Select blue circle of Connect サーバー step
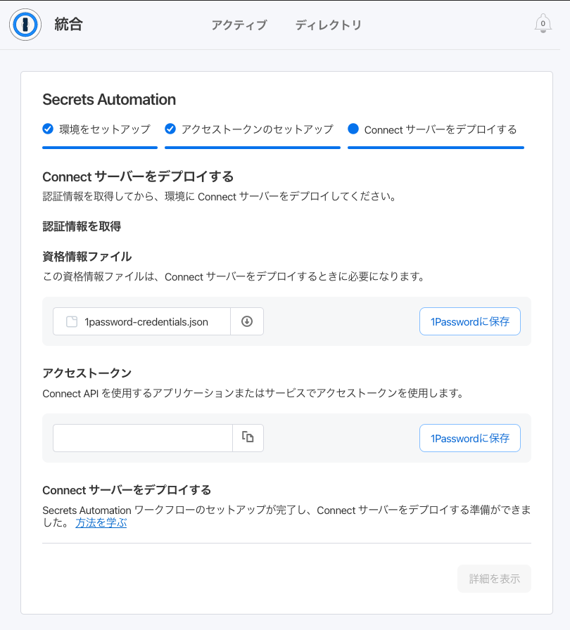This screenshot has height=630, width=570. pyautogui.click(x=353, y=129)
